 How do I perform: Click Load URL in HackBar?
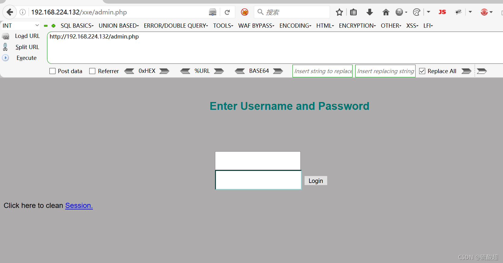coord(27,36)
